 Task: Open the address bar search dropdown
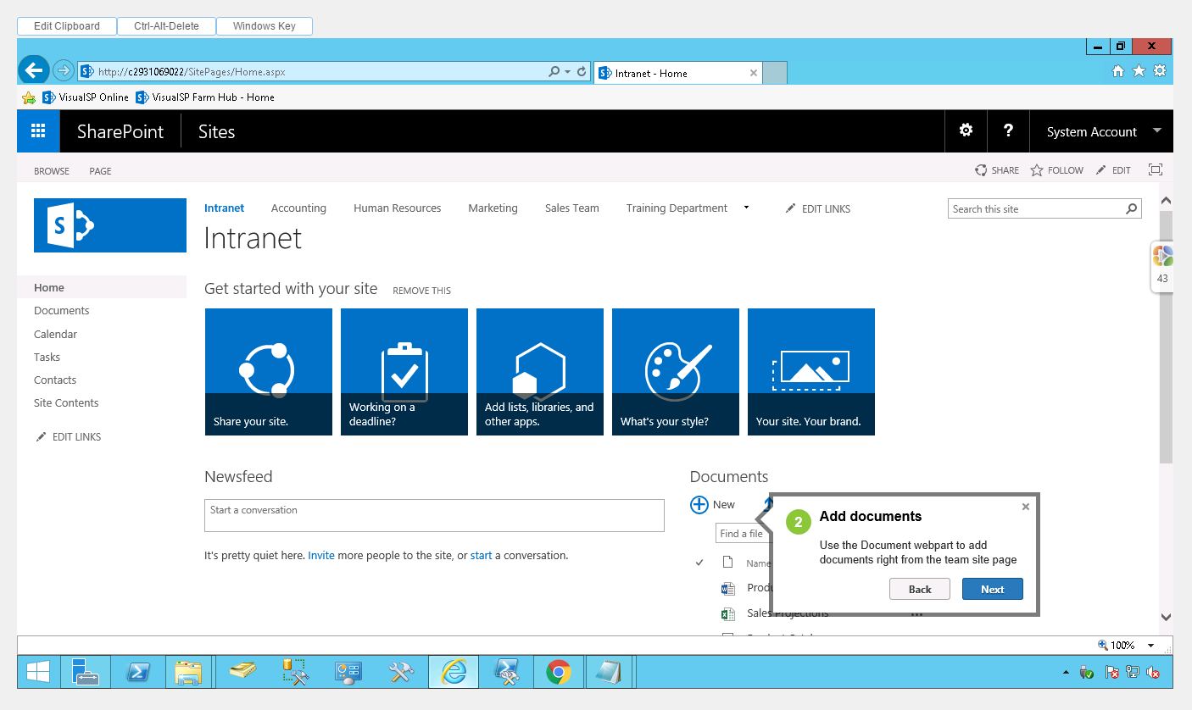click(x=567, y=72)
